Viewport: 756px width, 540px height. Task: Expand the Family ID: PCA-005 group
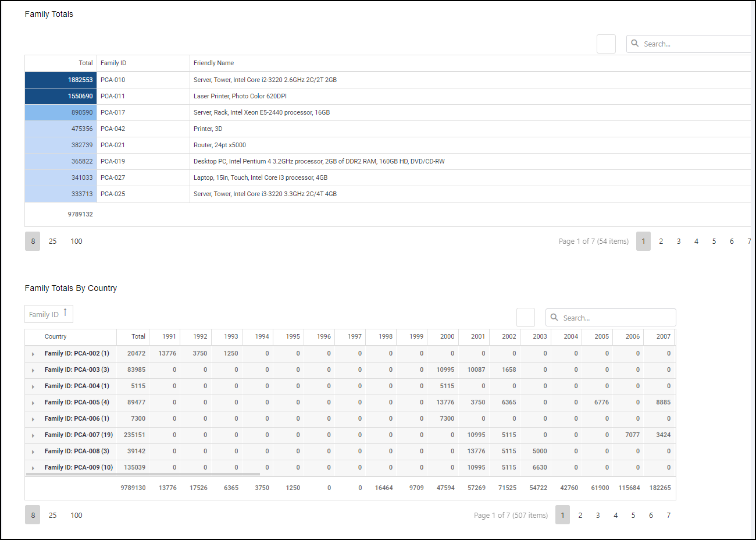(33, 403)
